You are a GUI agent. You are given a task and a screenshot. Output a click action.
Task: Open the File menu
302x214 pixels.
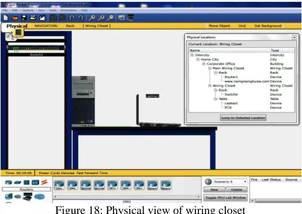[x=5, y=10]
